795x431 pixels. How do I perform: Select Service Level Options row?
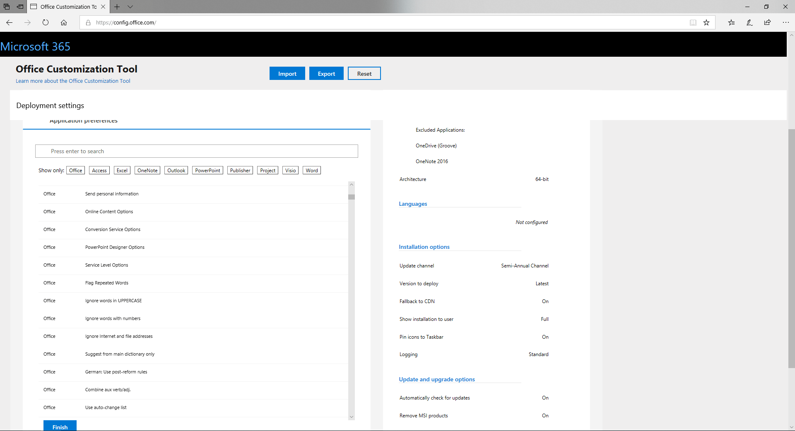click(x=194, y=265)
